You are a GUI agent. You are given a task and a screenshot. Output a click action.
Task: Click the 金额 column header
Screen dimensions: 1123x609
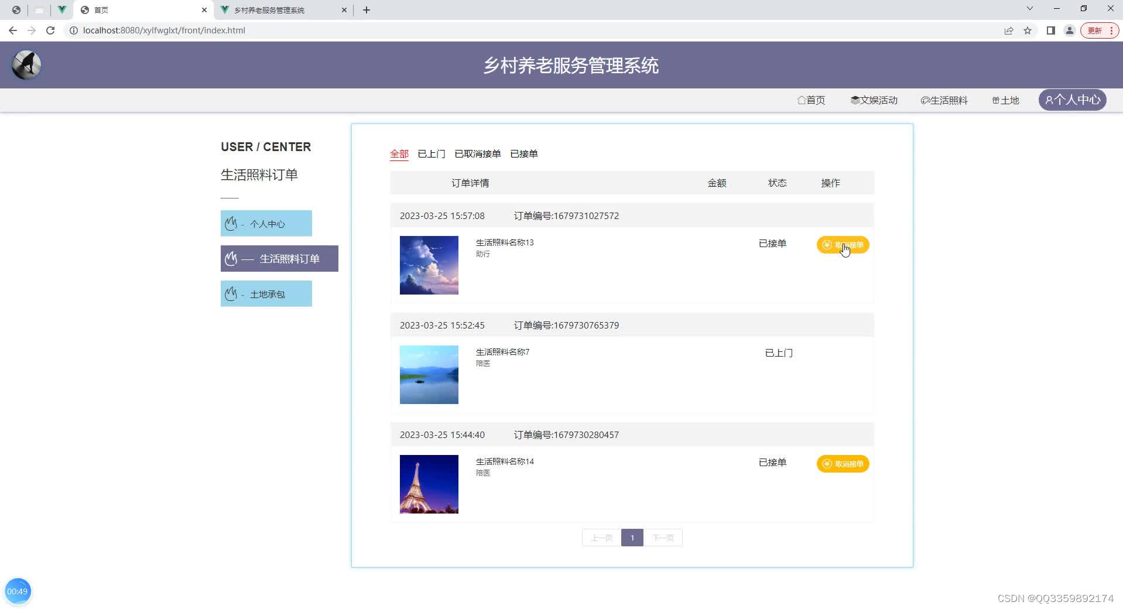[717, 183]
